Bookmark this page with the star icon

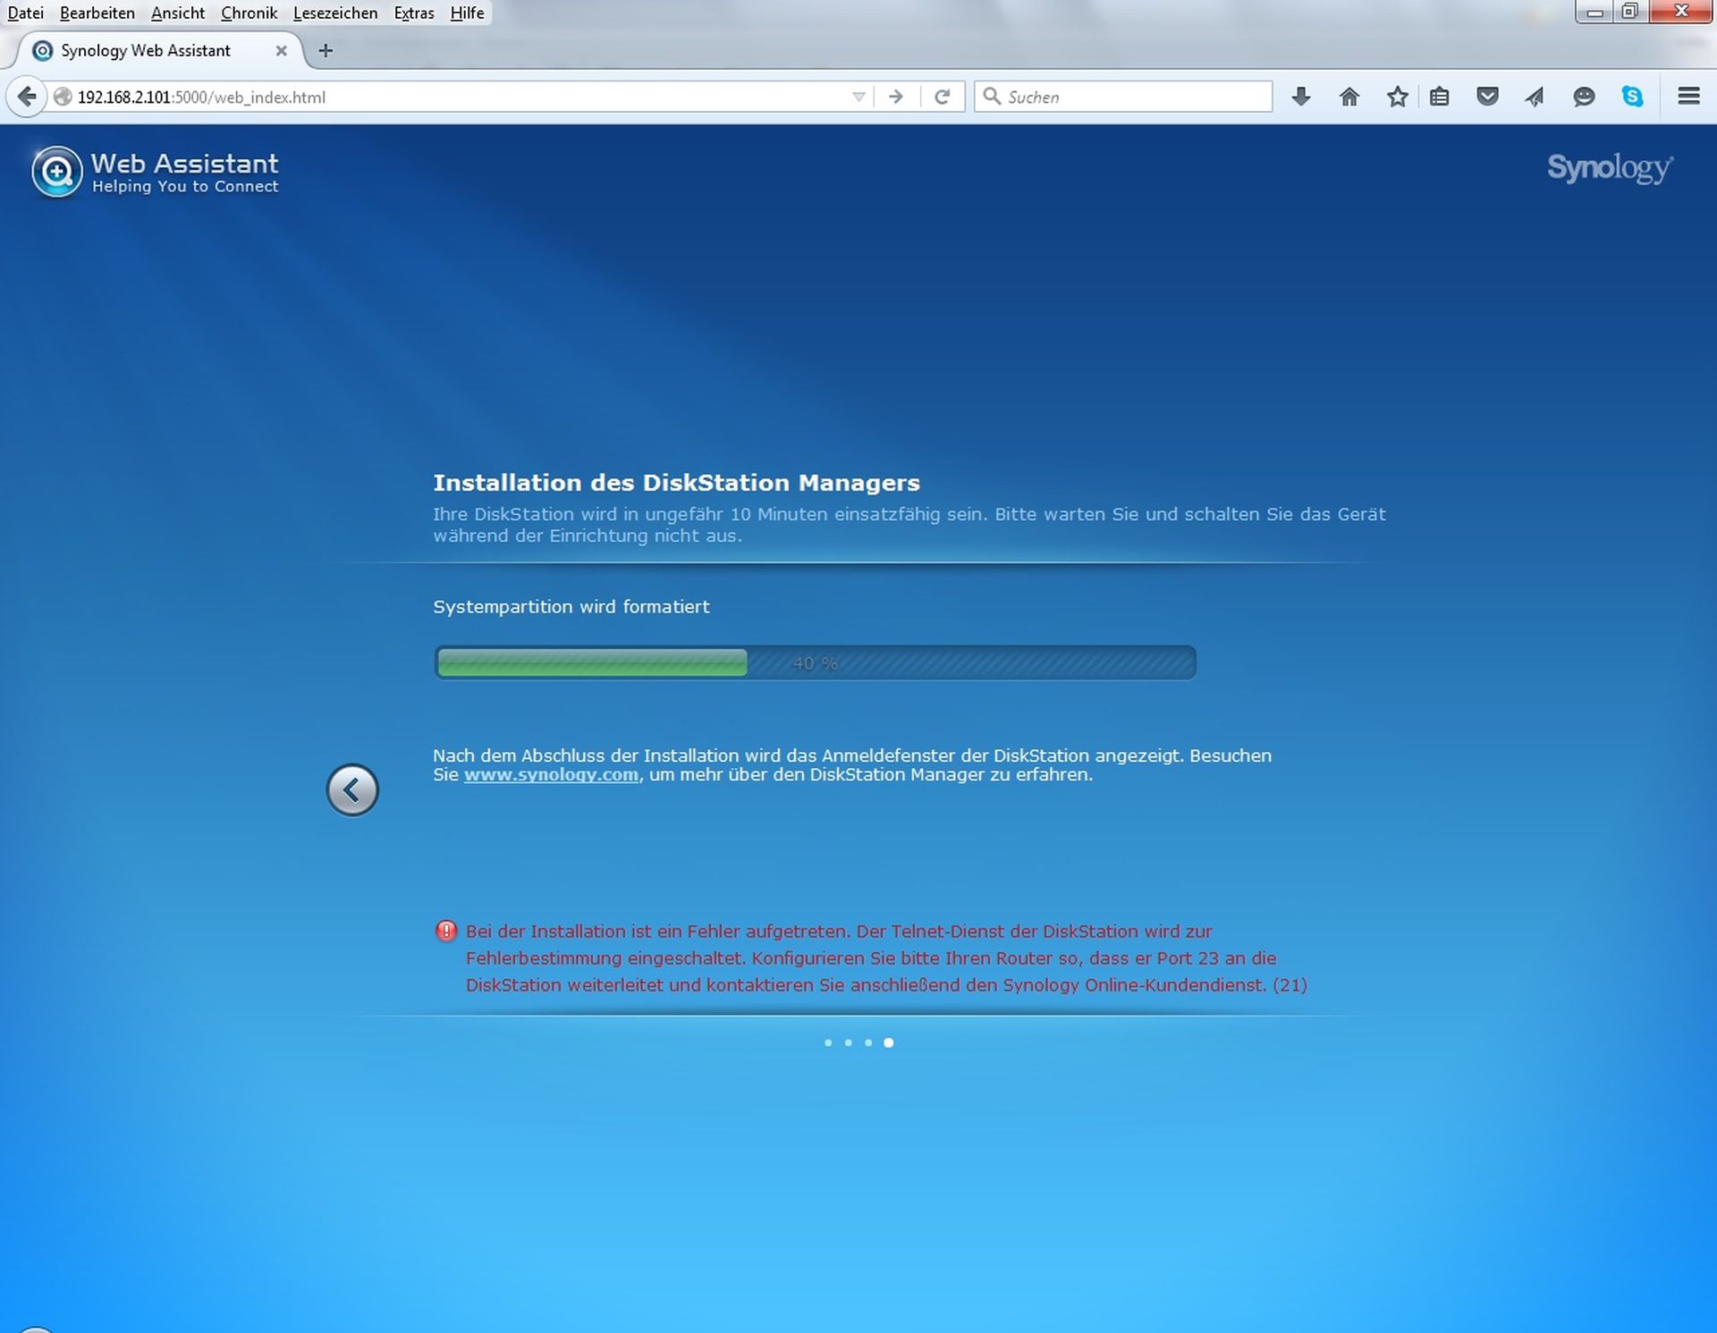point(1398,97)
